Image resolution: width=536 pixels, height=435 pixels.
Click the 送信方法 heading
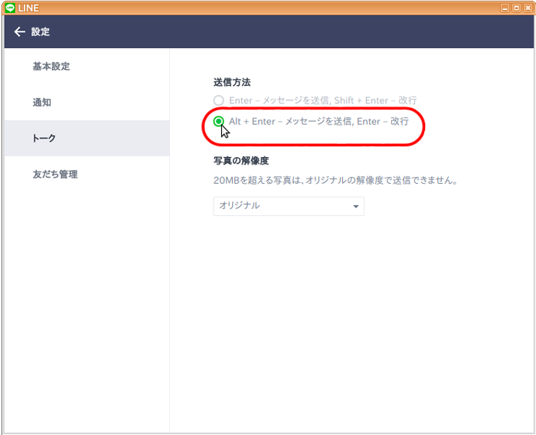coord(232,82)
